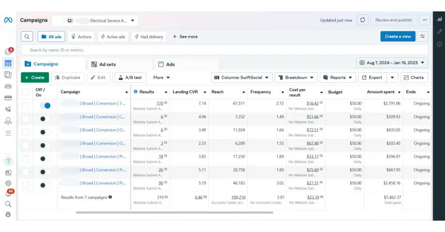This screenshot has width=445, height=232.
Task: Select all campaigns header checkbox
Action: tap(25, 92)
